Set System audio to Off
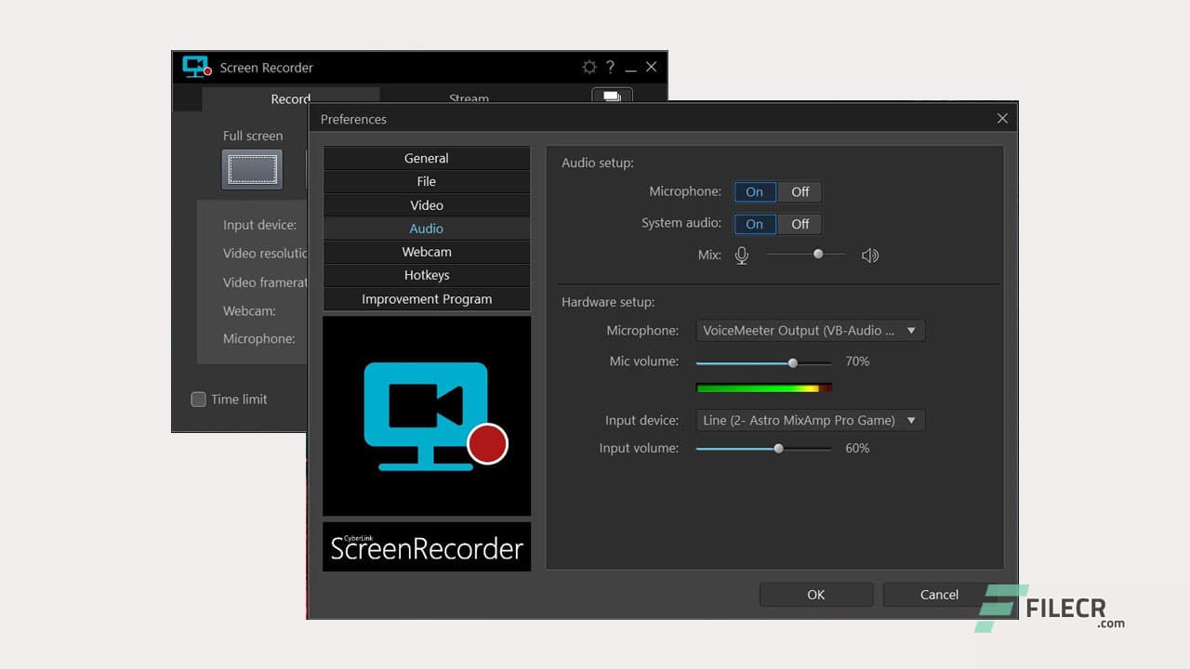This screenshot has width=1190, height=669. 801,224
